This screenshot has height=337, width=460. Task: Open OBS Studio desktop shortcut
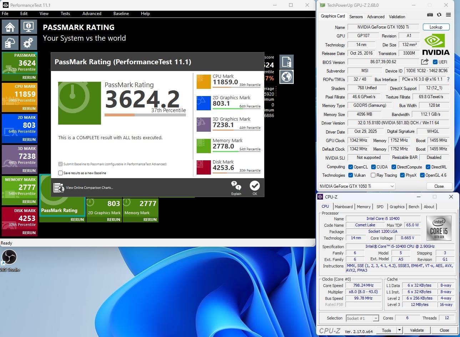[x=10, y=260]
